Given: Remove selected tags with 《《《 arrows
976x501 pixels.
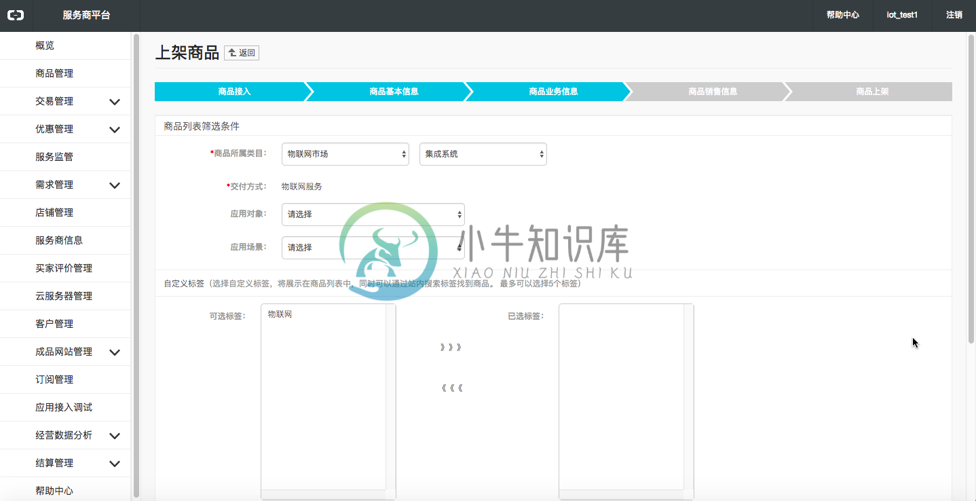Looking at the screenshot, I should (451, 389).
